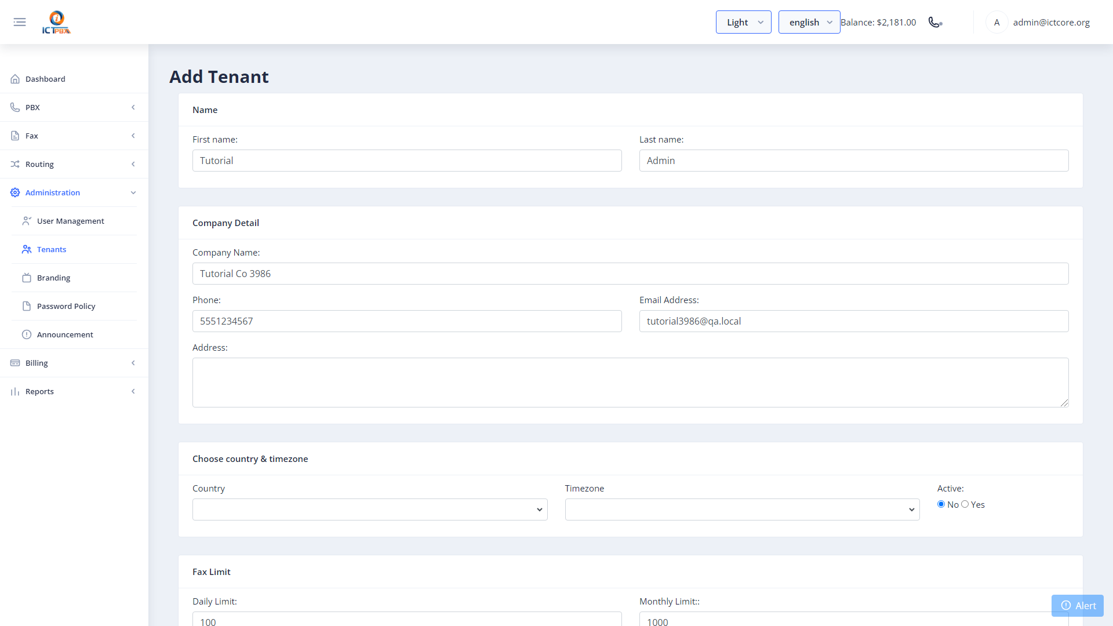Focus the Monthly Limit field
This screenshot has width=1113, height=626.
click(854, 619)
